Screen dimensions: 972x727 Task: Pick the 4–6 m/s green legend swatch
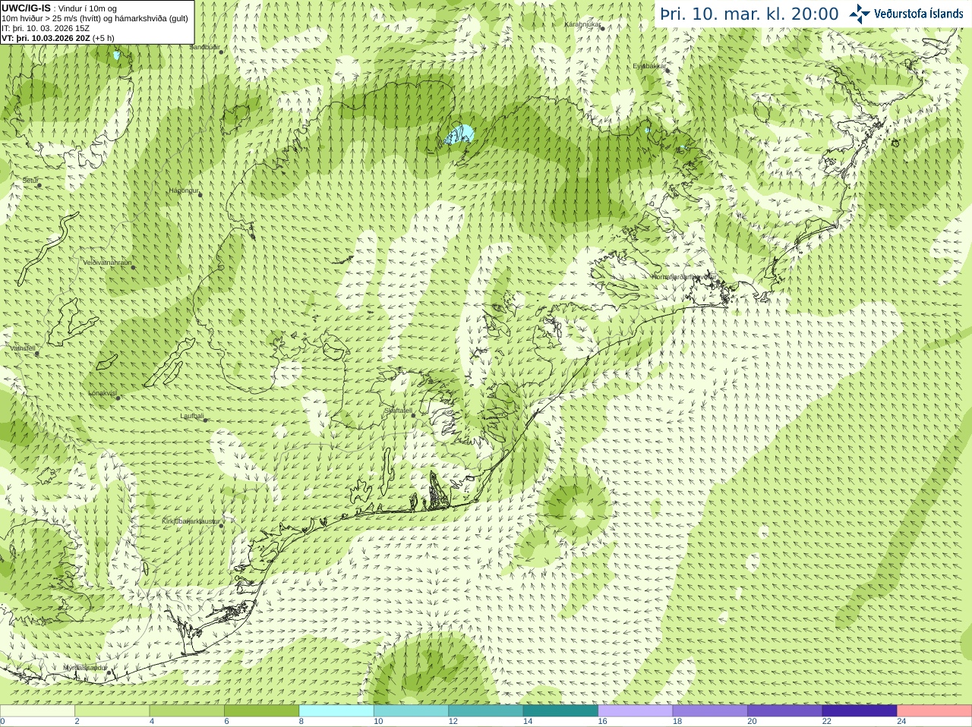pyautogui.click(x=187, y=711)
